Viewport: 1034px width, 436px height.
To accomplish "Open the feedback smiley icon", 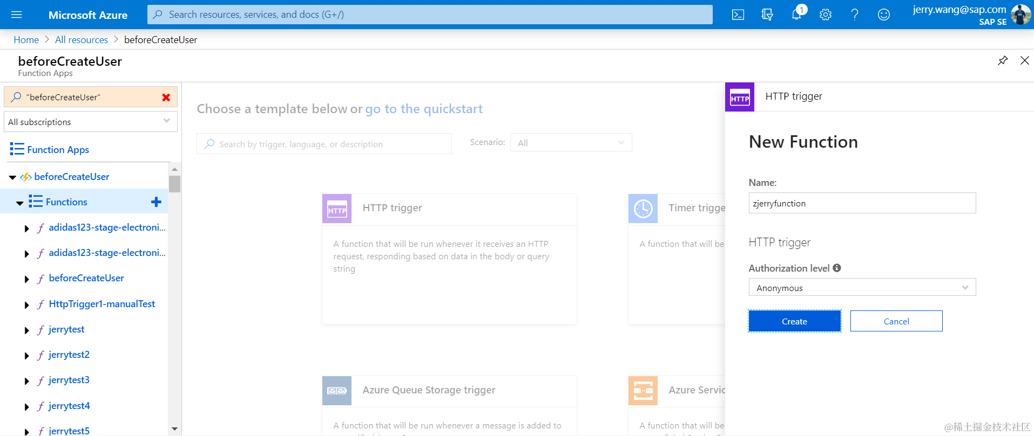I will [x=884, y=15].
